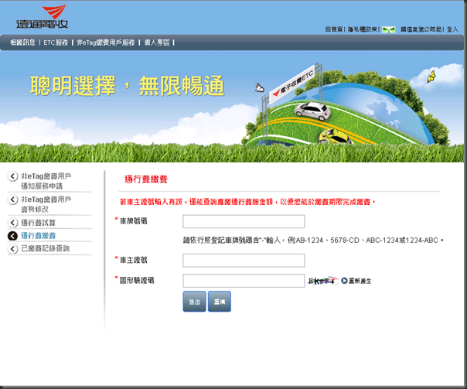Submit form with 送出 button
The height and width of the screenshot is (389, 467).
[194, 302]
